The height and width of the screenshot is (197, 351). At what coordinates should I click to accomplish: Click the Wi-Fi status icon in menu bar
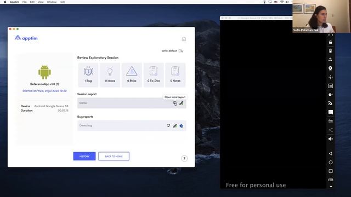pyautogui.click(x=282, y=2)
